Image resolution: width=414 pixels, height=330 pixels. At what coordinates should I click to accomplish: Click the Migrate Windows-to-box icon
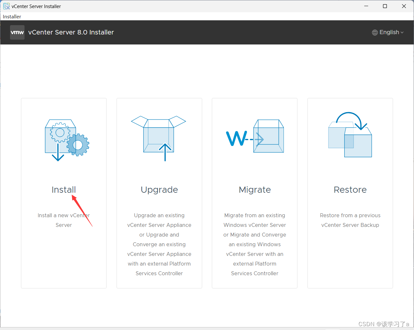(x=255, y=136)
